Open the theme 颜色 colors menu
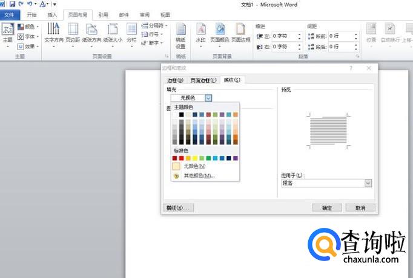Viewport: 413px width, 278px height. pyautogui.click(x=28, y=27)
